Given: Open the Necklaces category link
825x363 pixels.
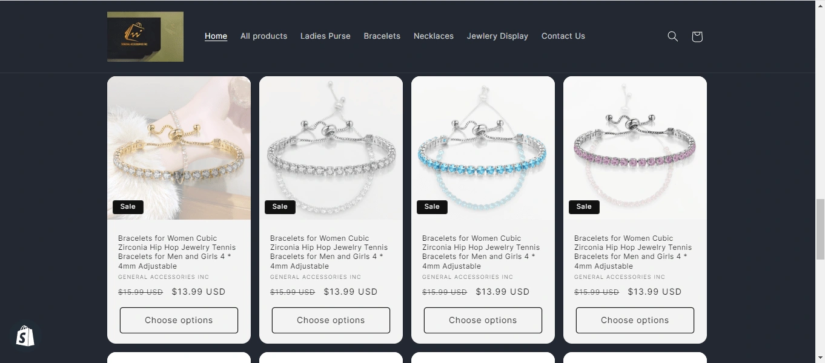Looking at the screenshot, I should click(433, 36).
